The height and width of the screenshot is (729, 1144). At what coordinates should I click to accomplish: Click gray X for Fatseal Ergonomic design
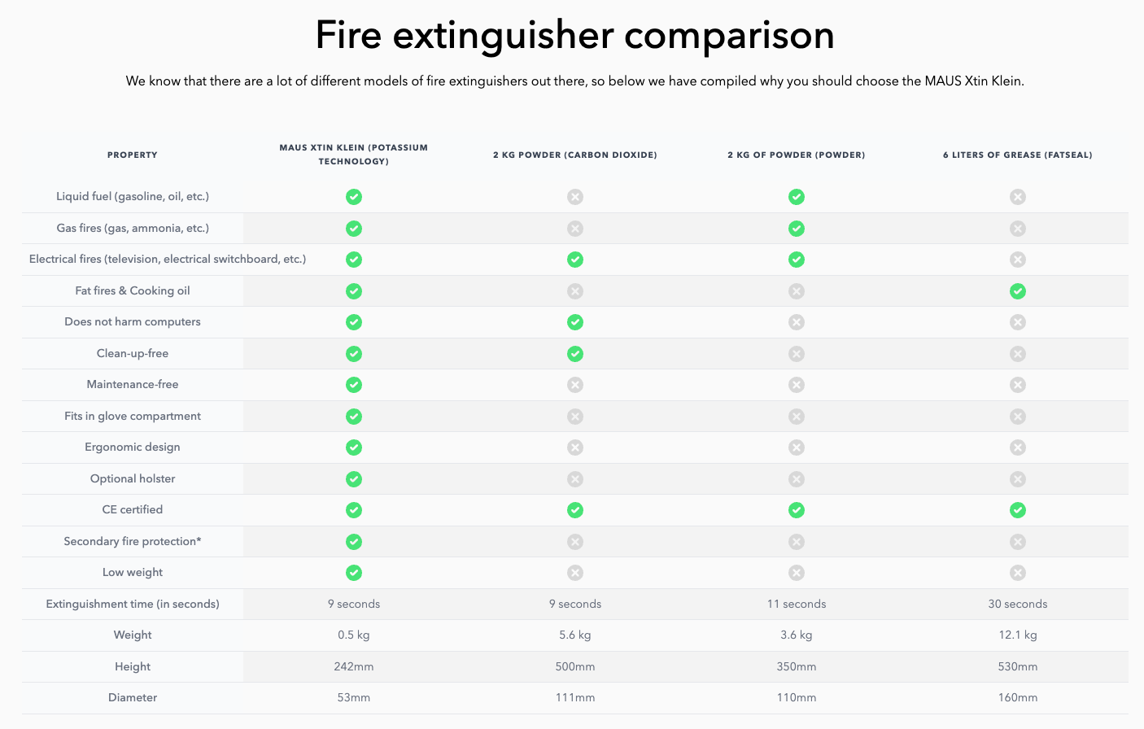(x=1018, y=447)
